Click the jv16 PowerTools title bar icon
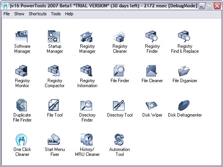 coord(5,6)
